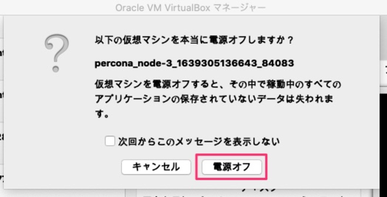This screenshot has height=197, width=387.
Task: Enable the 次回からこのメッセージを表示しない checkbox
Action: [110, 141]
